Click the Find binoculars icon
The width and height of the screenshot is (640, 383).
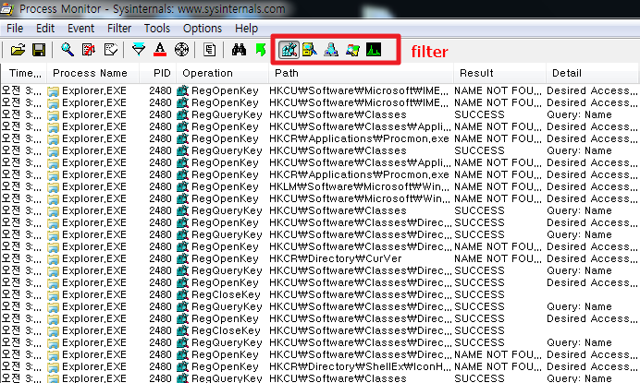[239, 50]
